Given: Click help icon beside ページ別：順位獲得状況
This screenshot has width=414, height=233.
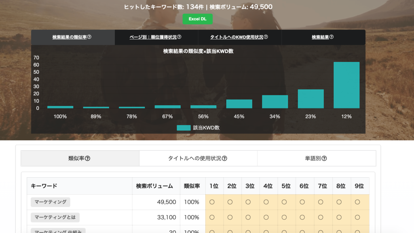Looking at the screenshot, I should (x=179, y=37).
